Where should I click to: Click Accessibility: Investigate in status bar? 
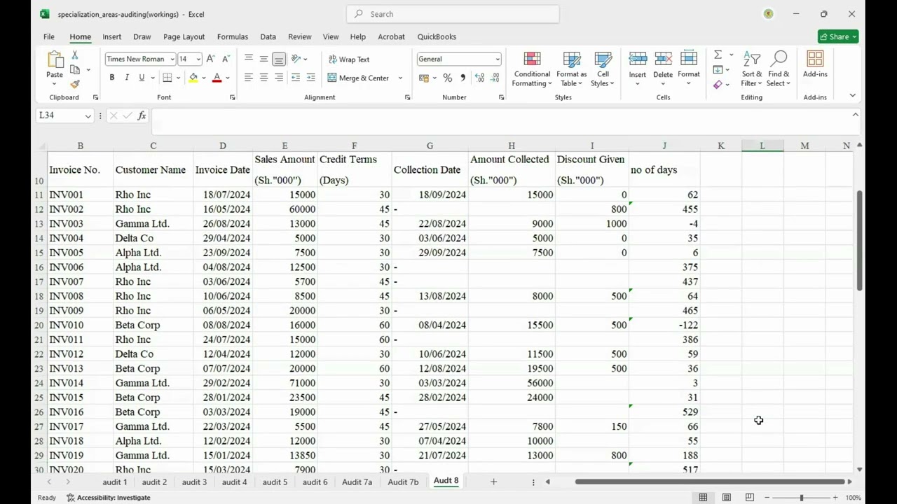click(109, 498)
